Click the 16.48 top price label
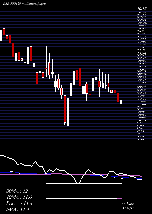This screenshot has width=152, height=214. click(142, 9)
